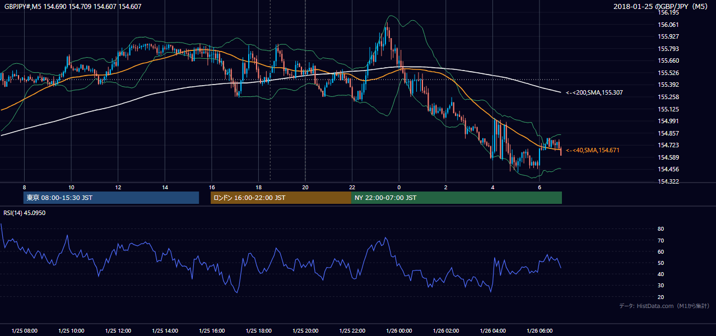
Task: Click price level 155.526 on axis
Action: (669, 73)
